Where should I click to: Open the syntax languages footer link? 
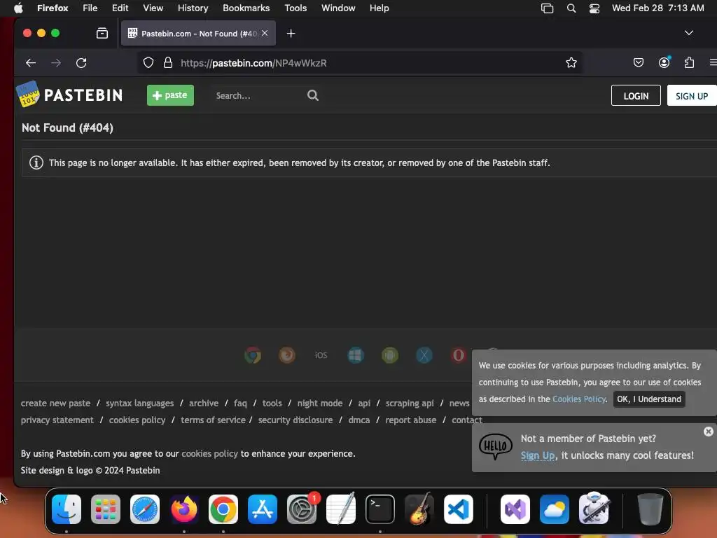click(x=139, y=403)
